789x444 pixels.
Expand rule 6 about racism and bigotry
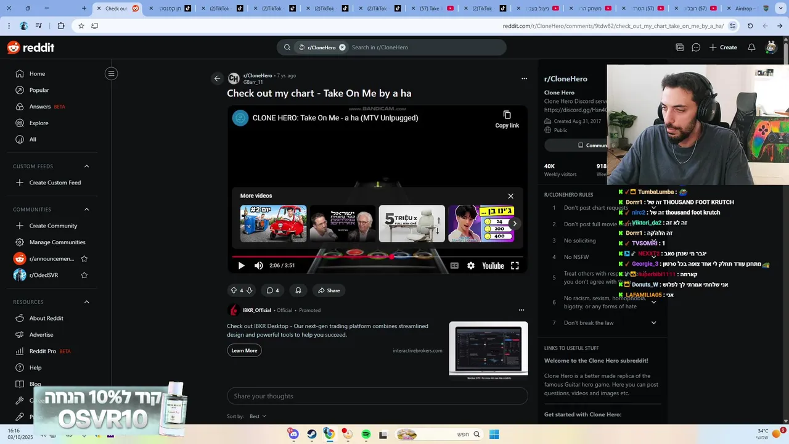coord(653,302)
